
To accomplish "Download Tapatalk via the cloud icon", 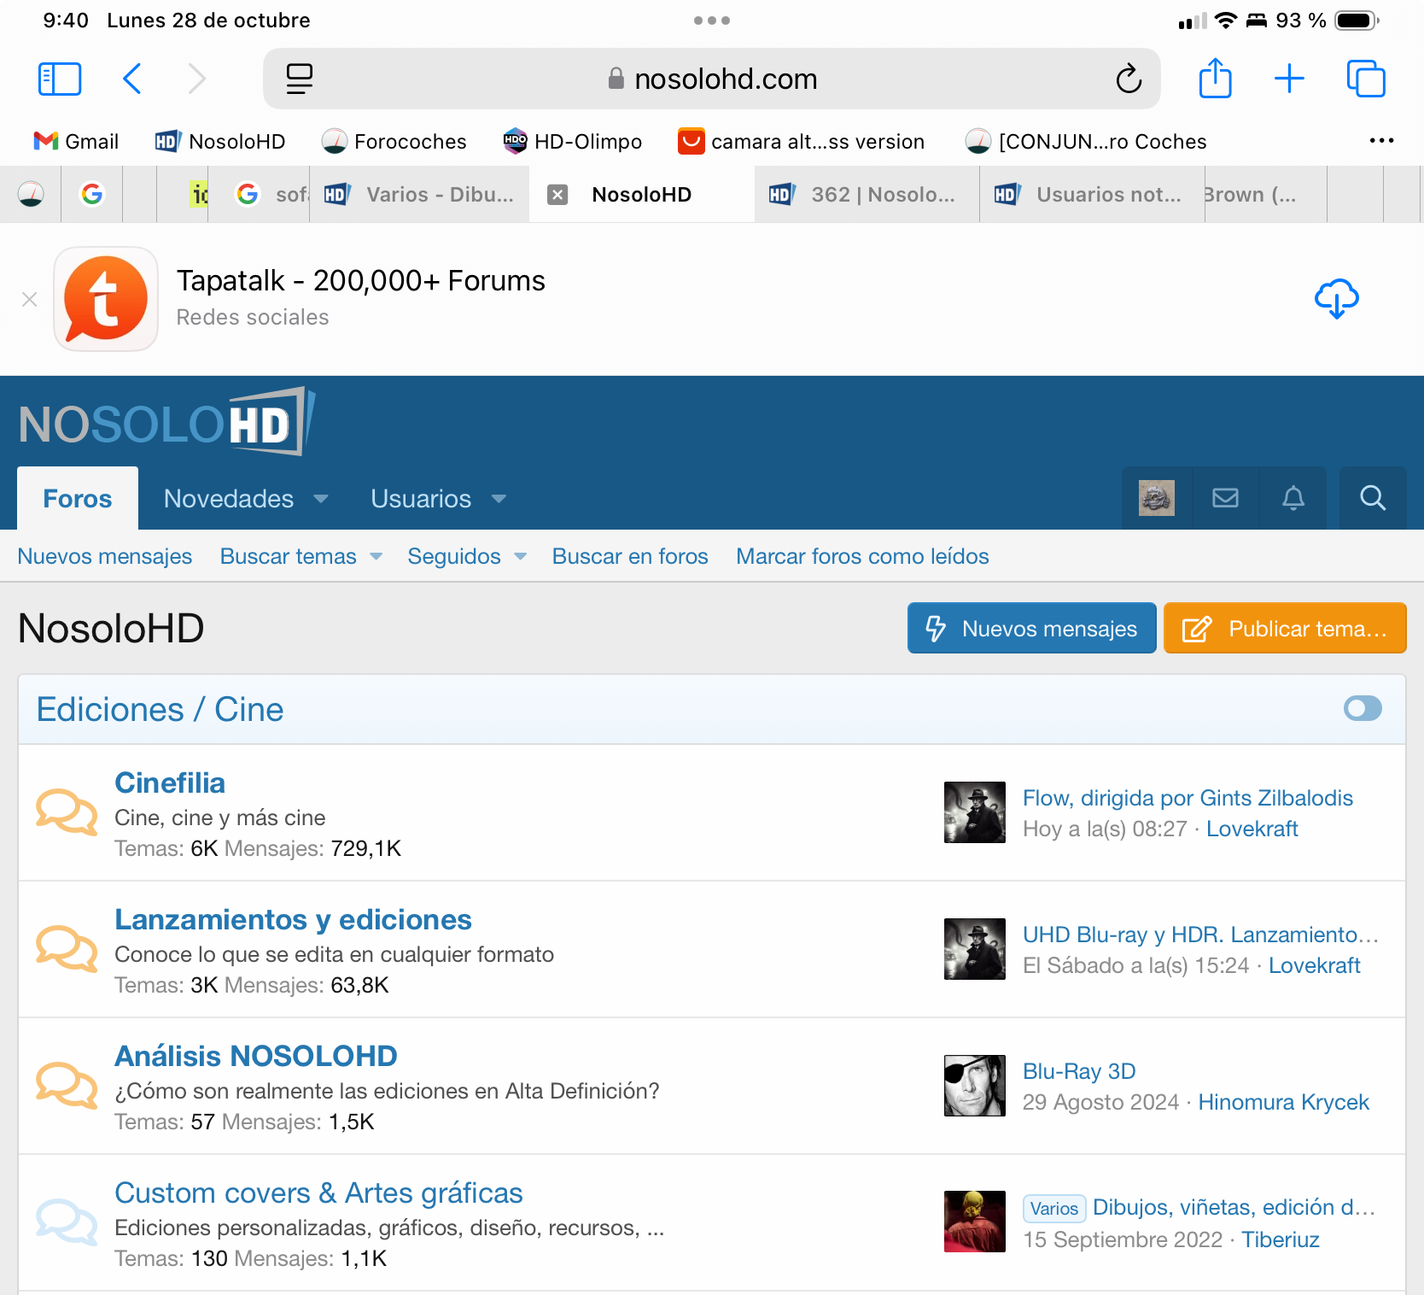I will tap(1337, 298).
